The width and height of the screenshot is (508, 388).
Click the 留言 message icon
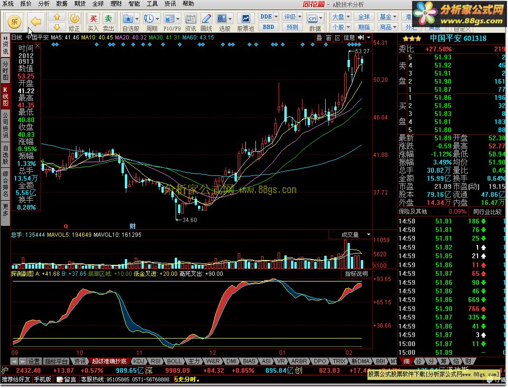66,379
